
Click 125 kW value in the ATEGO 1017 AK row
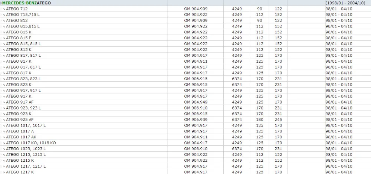click(x=260, y=137)
